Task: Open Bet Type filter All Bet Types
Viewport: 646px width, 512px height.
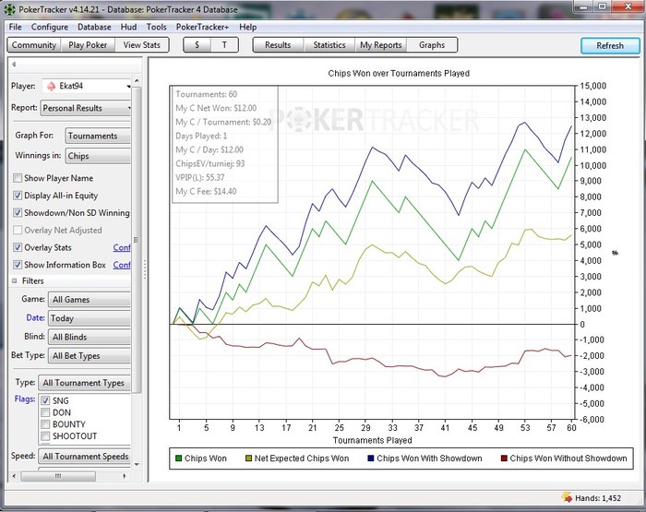Action: pos(90,355)
